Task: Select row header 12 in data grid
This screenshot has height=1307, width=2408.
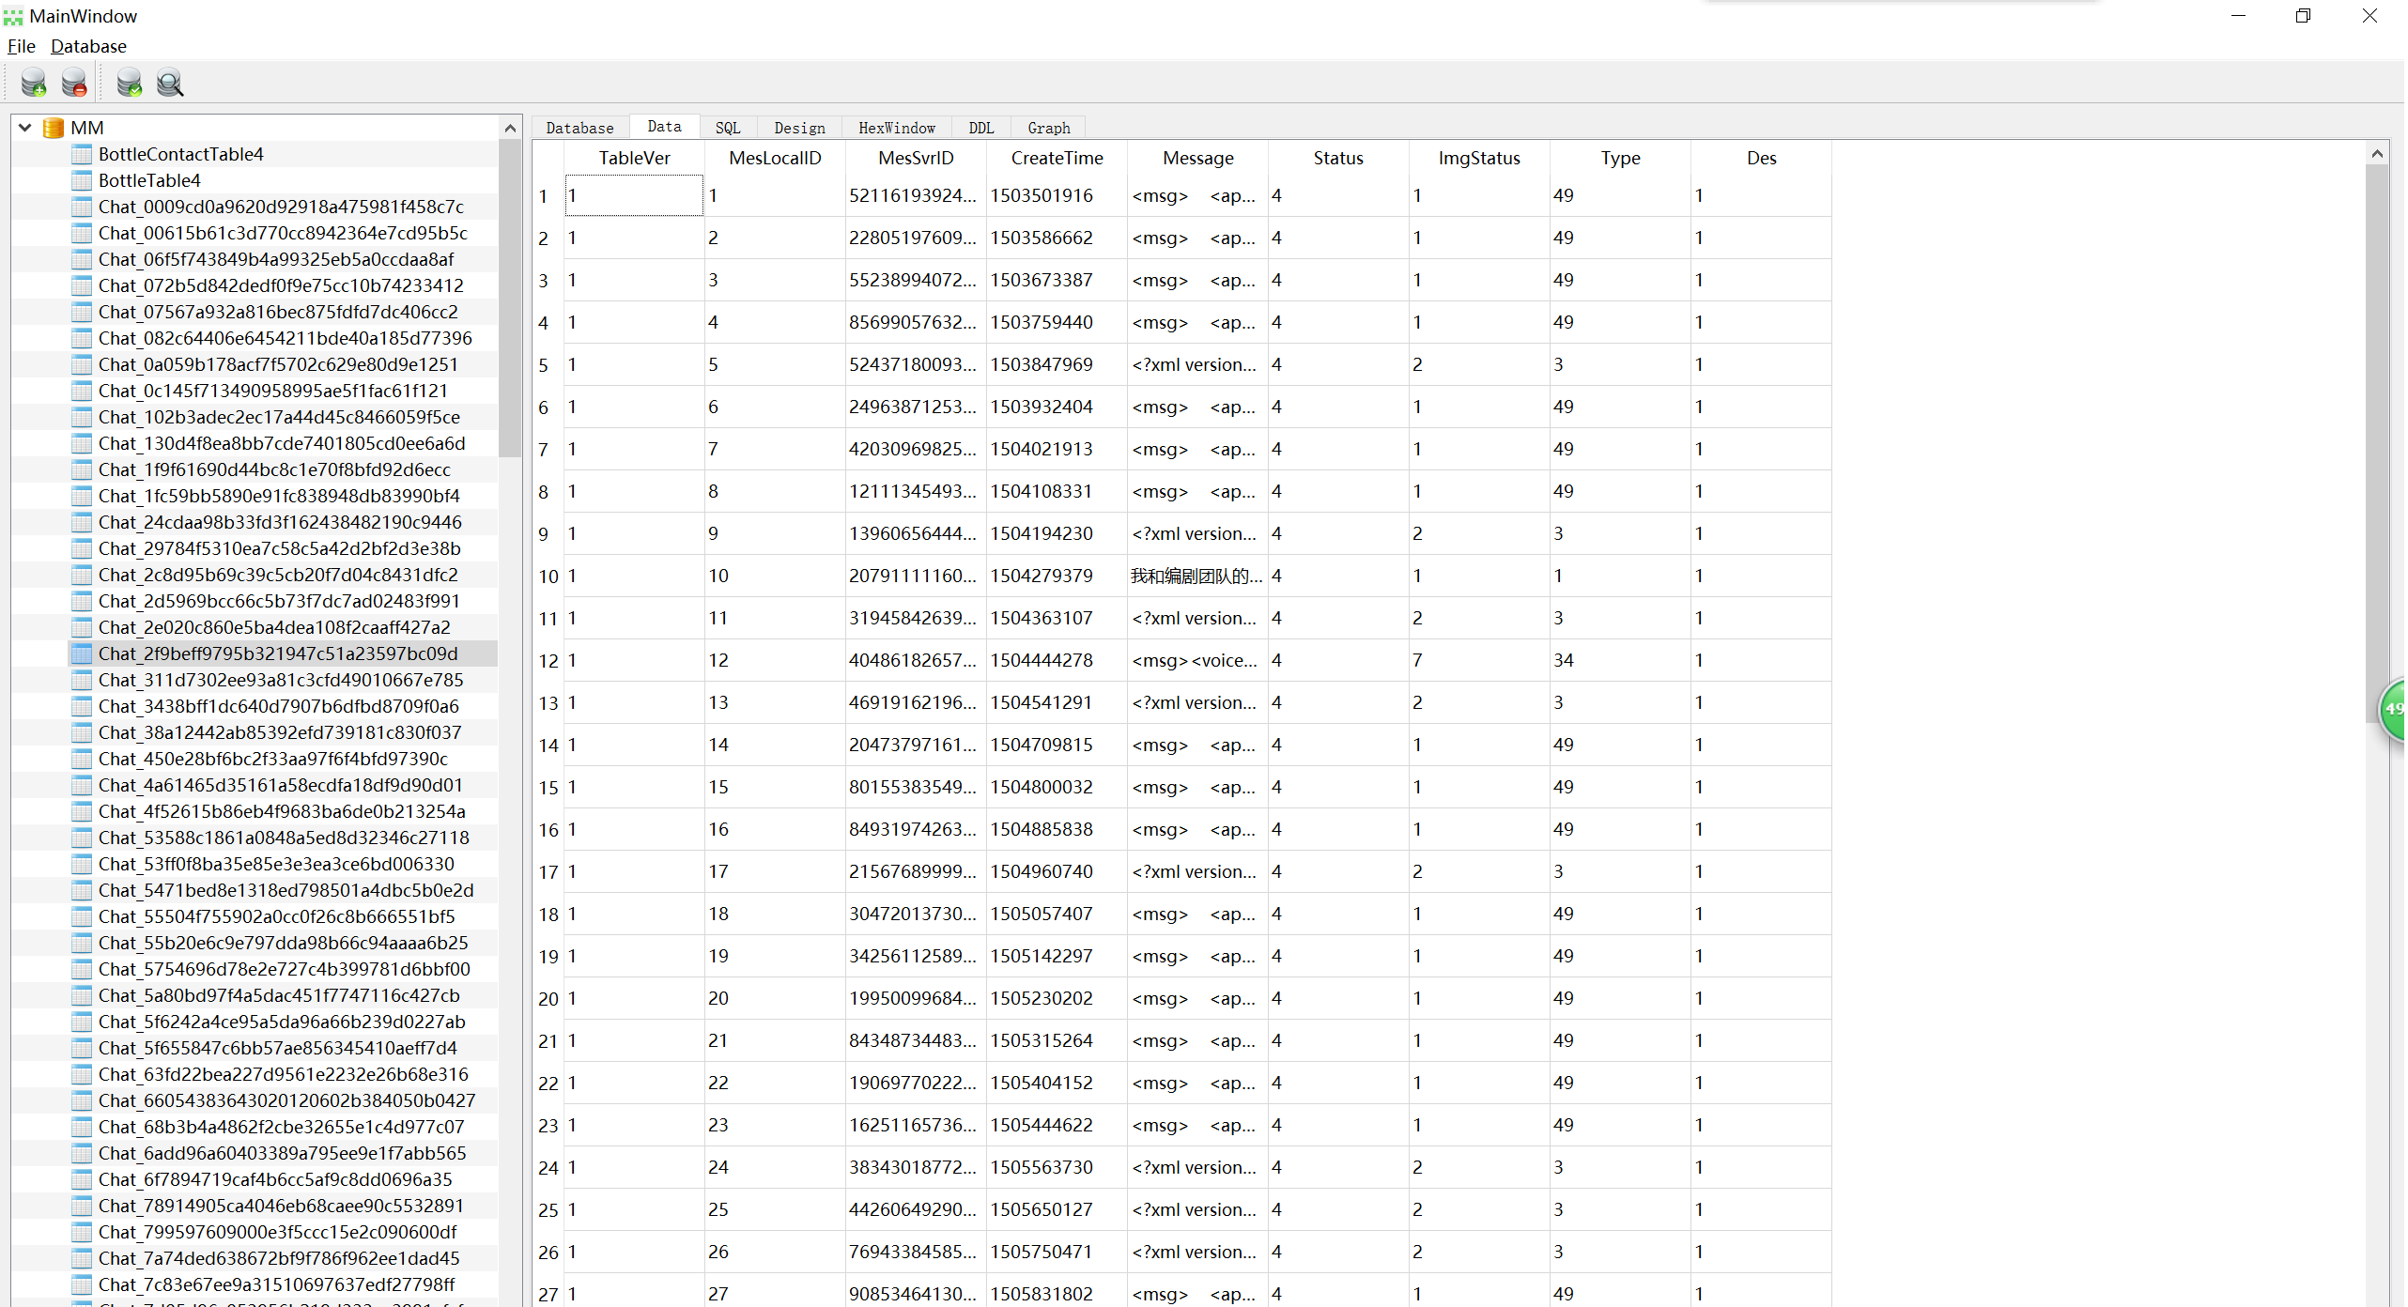Action: click(548, 661)
